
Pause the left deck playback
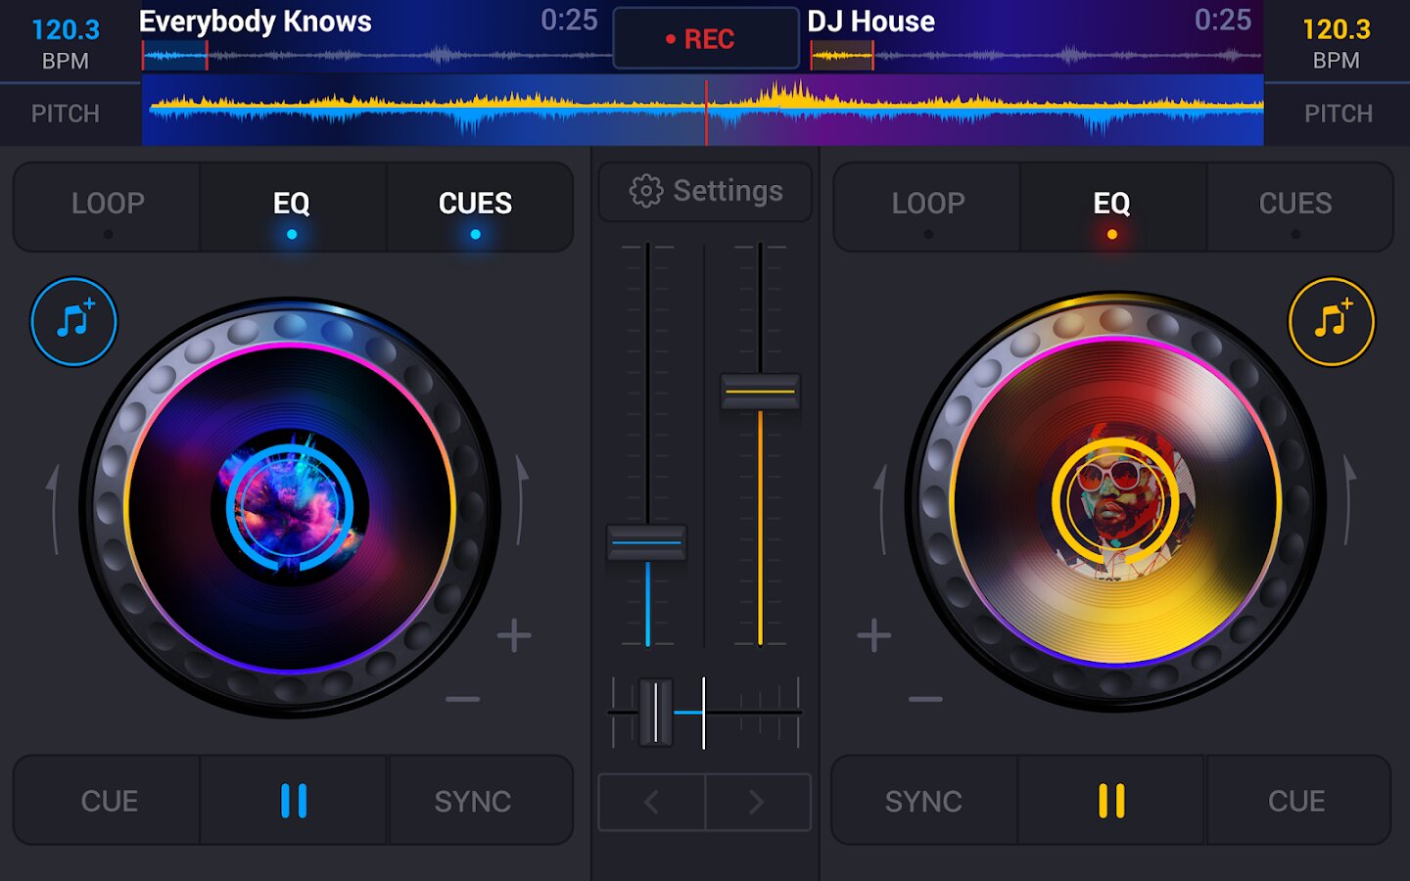(x=294, y=801)
